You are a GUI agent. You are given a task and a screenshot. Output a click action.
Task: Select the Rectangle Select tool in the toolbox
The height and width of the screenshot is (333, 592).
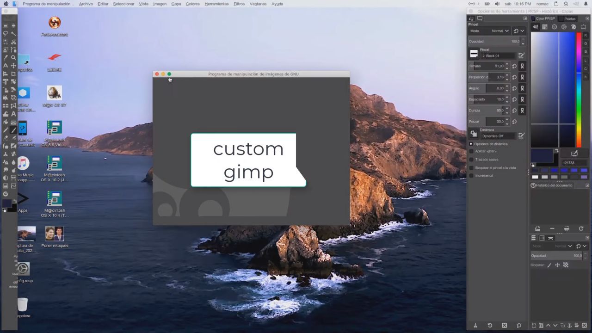tap(5, 26)
